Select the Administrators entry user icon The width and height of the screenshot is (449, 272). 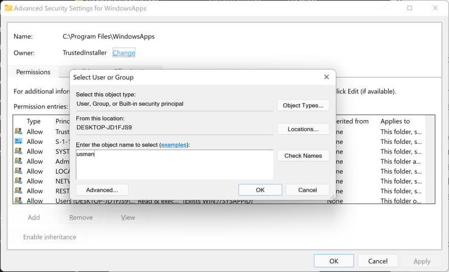tap(19, 161)
